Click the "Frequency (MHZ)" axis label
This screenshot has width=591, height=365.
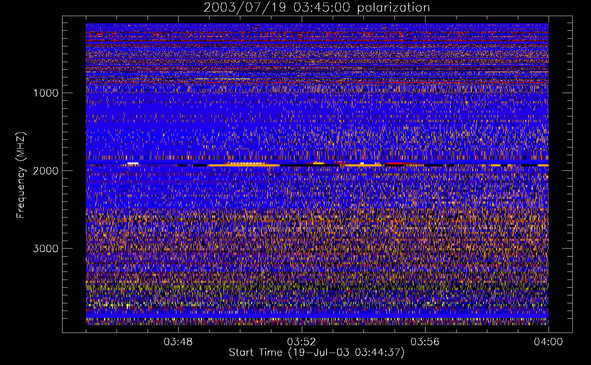20,175
